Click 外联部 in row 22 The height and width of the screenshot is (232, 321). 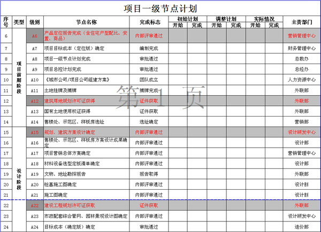302,205
